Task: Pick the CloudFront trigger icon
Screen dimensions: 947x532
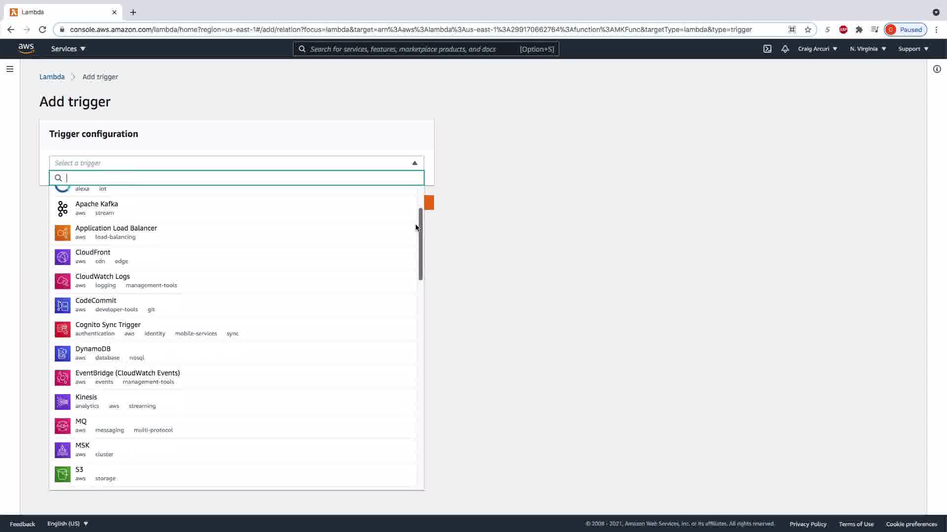Action: point(63,257)
